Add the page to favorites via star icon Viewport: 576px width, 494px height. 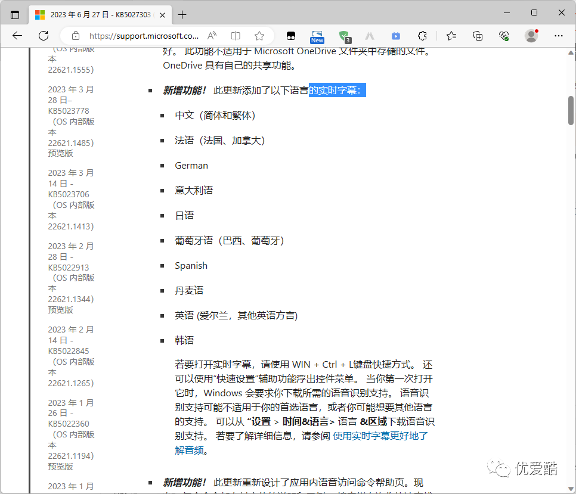tap(259, 36)
